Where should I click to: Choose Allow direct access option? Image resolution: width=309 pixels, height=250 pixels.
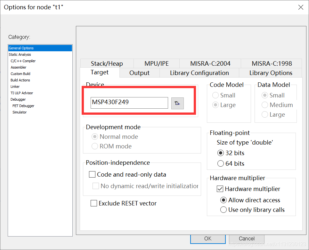point(224,200)
